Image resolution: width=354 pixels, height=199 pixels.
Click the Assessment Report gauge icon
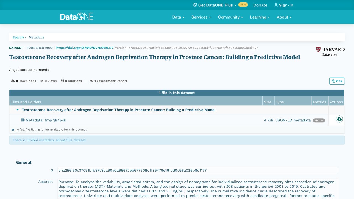[x=92, y=81]
